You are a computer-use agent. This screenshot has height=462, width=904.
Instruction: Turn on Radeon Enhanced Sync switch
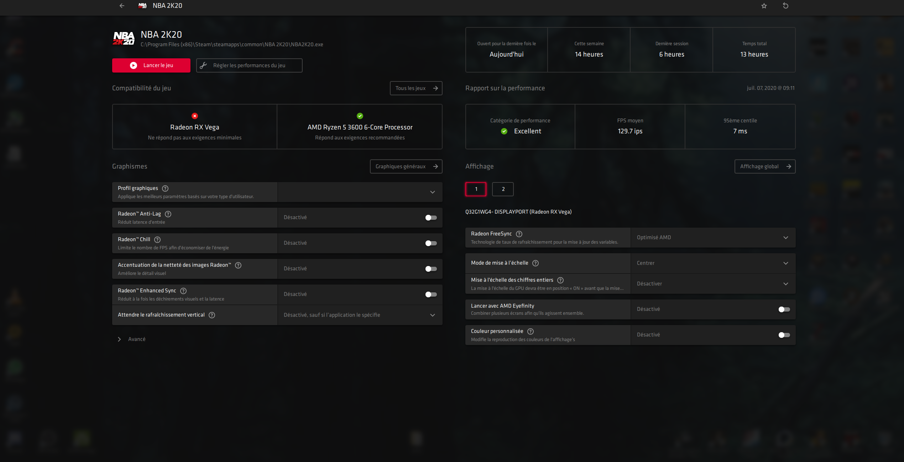(431, 294)
